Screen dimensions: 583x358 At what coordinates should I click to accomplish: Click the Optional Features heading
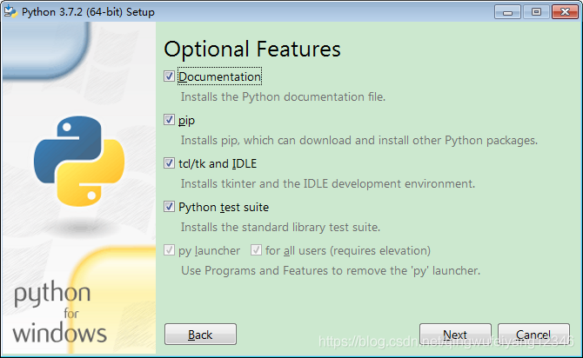[x=252, y=50]
